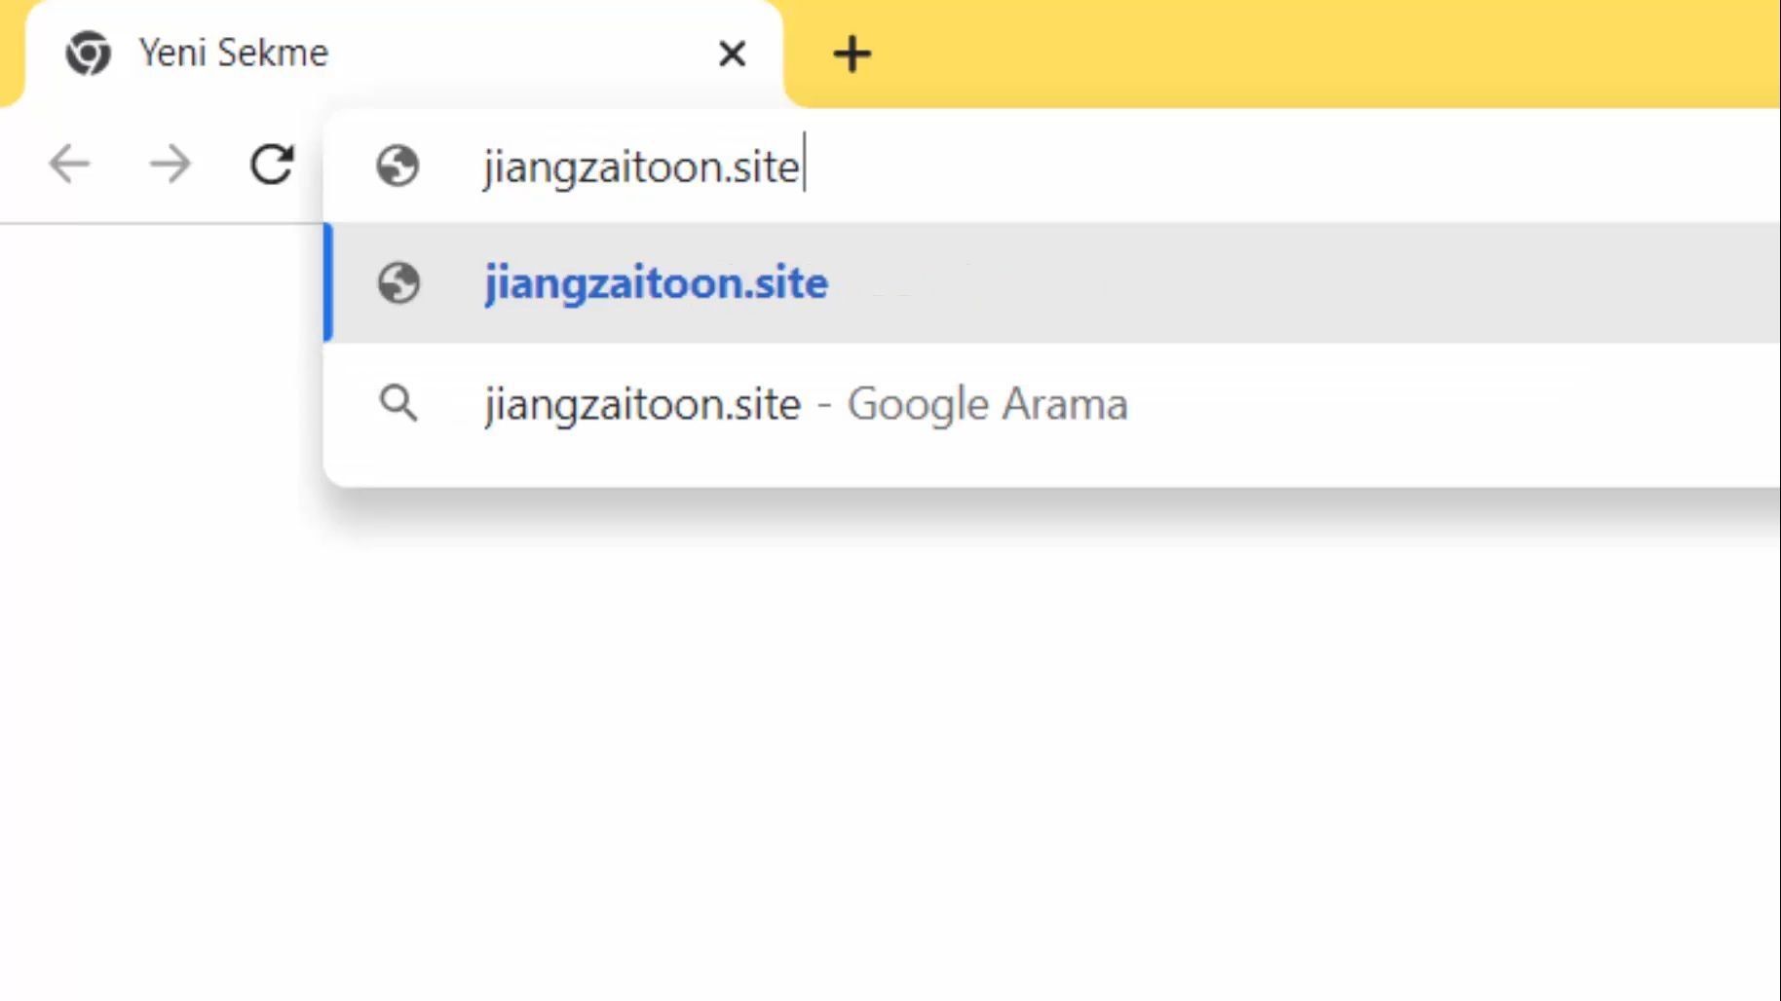1781x1001 pixels.
Task: Close the Yeni Sekme tab
Action: [x=732, y=54]
